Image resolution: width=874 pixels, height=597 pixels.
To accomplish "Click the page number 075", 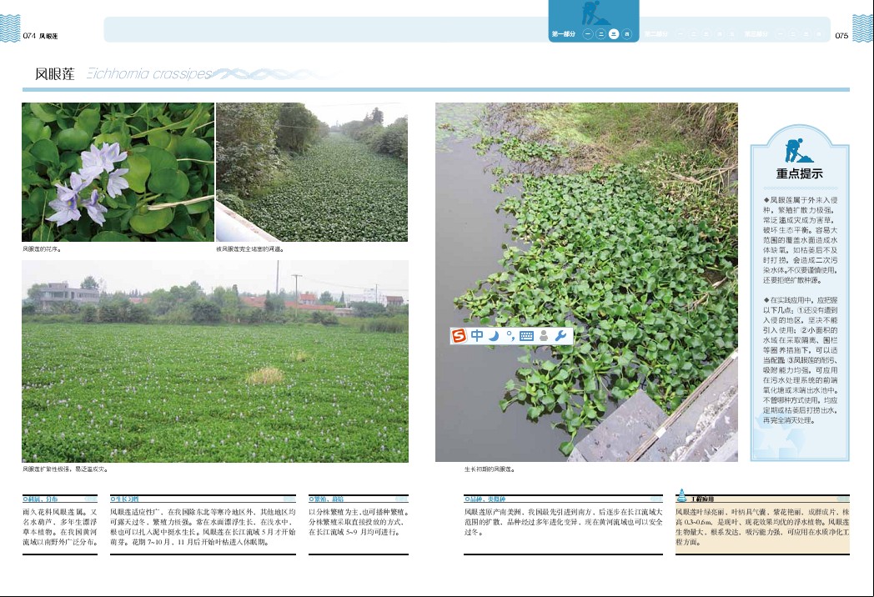I will click(x=841, y=36).
